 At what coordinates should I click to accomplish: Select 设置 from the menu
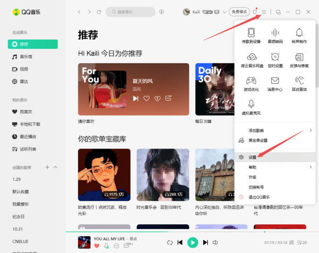click(275, 157)
